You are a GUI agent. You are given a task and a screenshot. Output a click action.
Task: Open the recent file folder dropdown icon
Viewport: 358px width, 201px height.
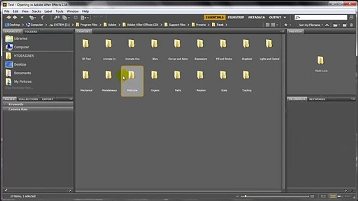[337, 25]
